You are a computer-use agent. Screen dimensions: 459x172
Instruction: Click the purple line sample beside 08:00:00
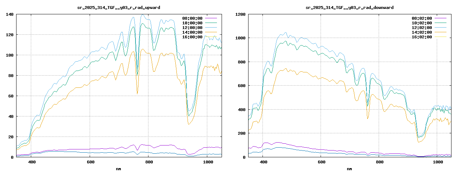(x=211, y=18)
